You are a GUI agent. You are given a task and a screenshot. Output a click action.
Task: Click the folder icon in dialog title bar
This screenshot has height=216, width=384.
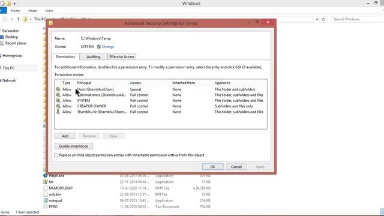point(50,23)
